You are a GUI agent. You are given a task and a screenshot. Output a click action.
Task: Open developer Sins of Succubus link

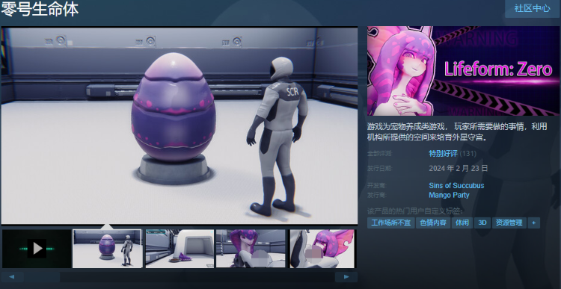coord(456,185)
